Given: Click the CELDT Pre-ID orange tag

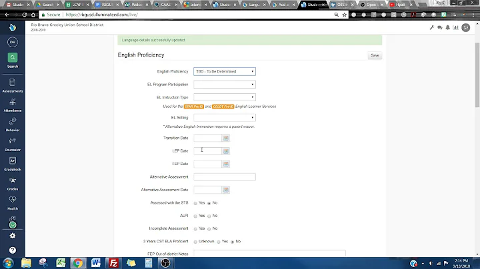Looking at the screenshot, I should click(223, 107).
